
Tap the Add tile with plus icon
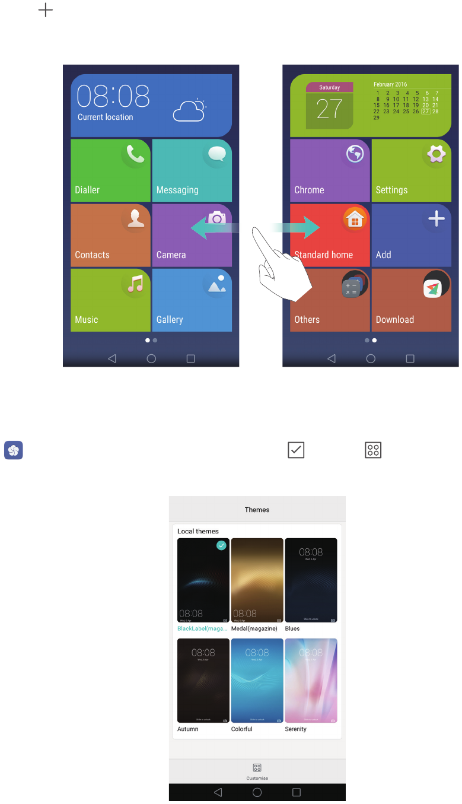tap(412, 235)
